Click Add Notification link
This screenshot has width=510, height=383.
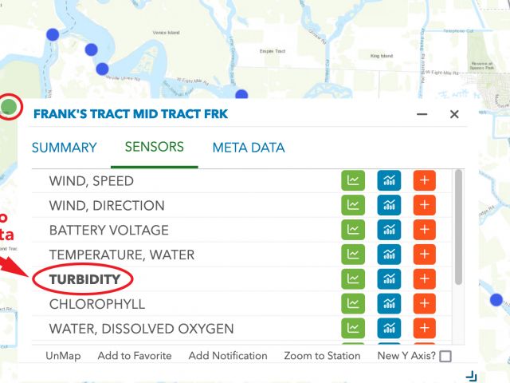tap(228, 356)
